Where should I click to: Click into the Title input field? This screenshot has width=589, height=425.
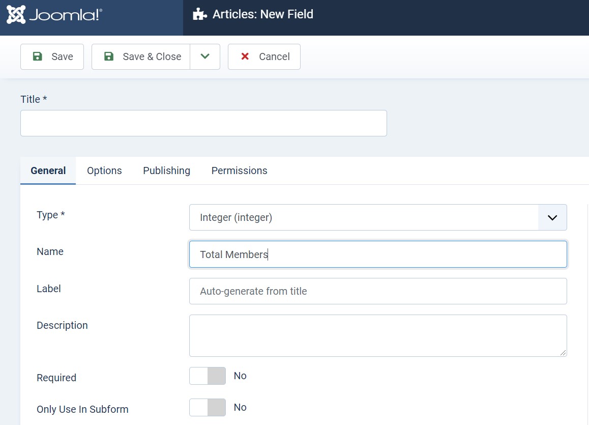coord(203,123)
